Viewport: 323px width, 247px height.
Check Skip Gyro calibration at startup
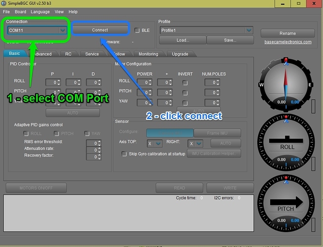coord(124,154)
